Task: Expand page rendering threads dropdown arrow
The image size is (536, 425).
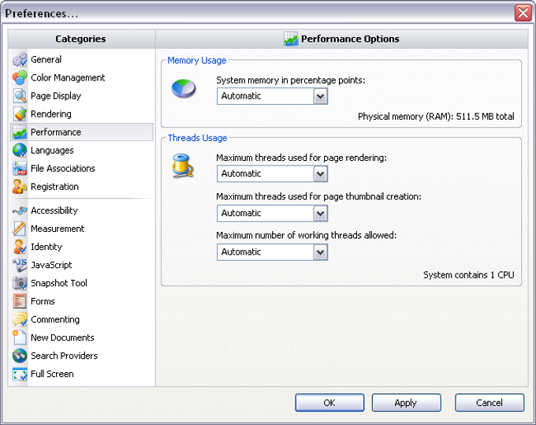Action: pos(320,174)
